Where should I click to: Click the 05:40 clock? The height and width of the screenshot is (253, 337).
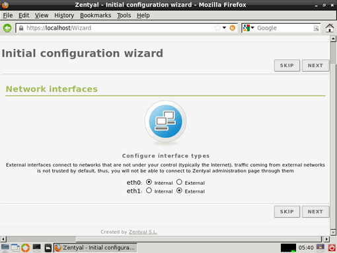306,248
